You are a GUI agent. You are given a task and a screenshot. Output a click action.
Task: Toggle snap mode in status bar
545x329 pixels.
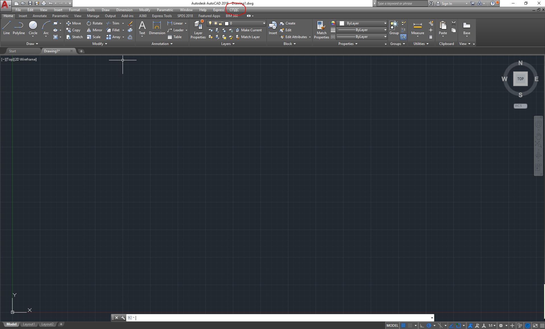point(410,325)
